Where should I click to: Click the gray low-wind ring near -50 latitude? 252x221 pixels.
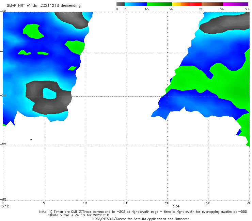click(48, 98)
